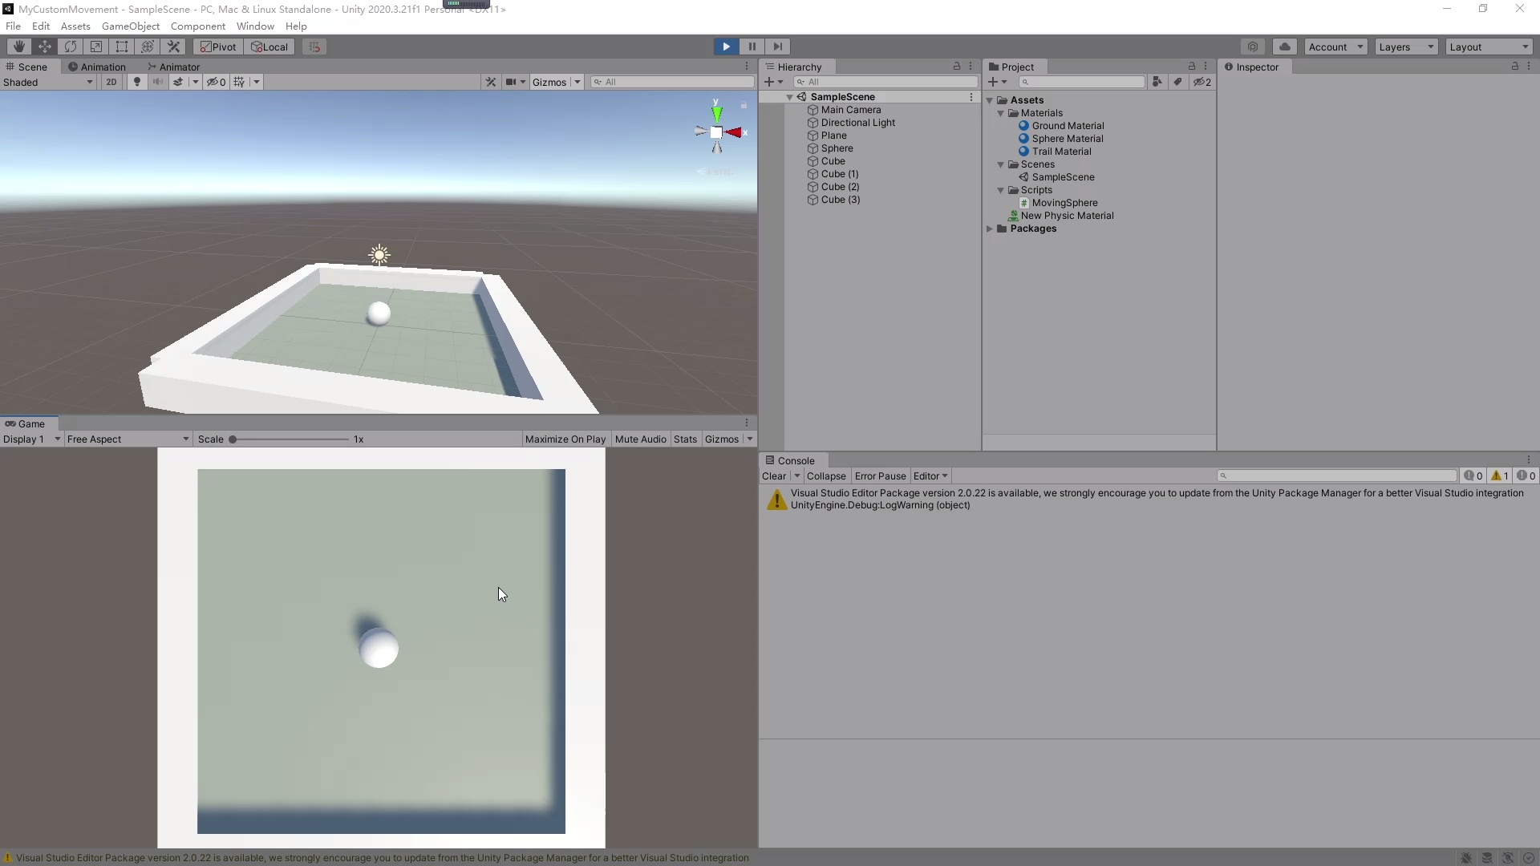Collapse the Materials folder
1540x866 pixels.
pos(1001,113)
